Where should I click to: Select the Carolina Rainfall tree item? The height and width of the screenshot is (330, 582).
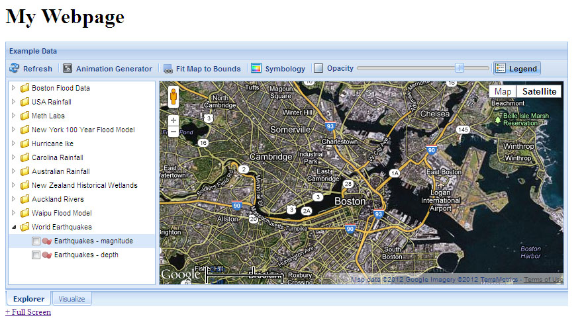coord(58,157)
